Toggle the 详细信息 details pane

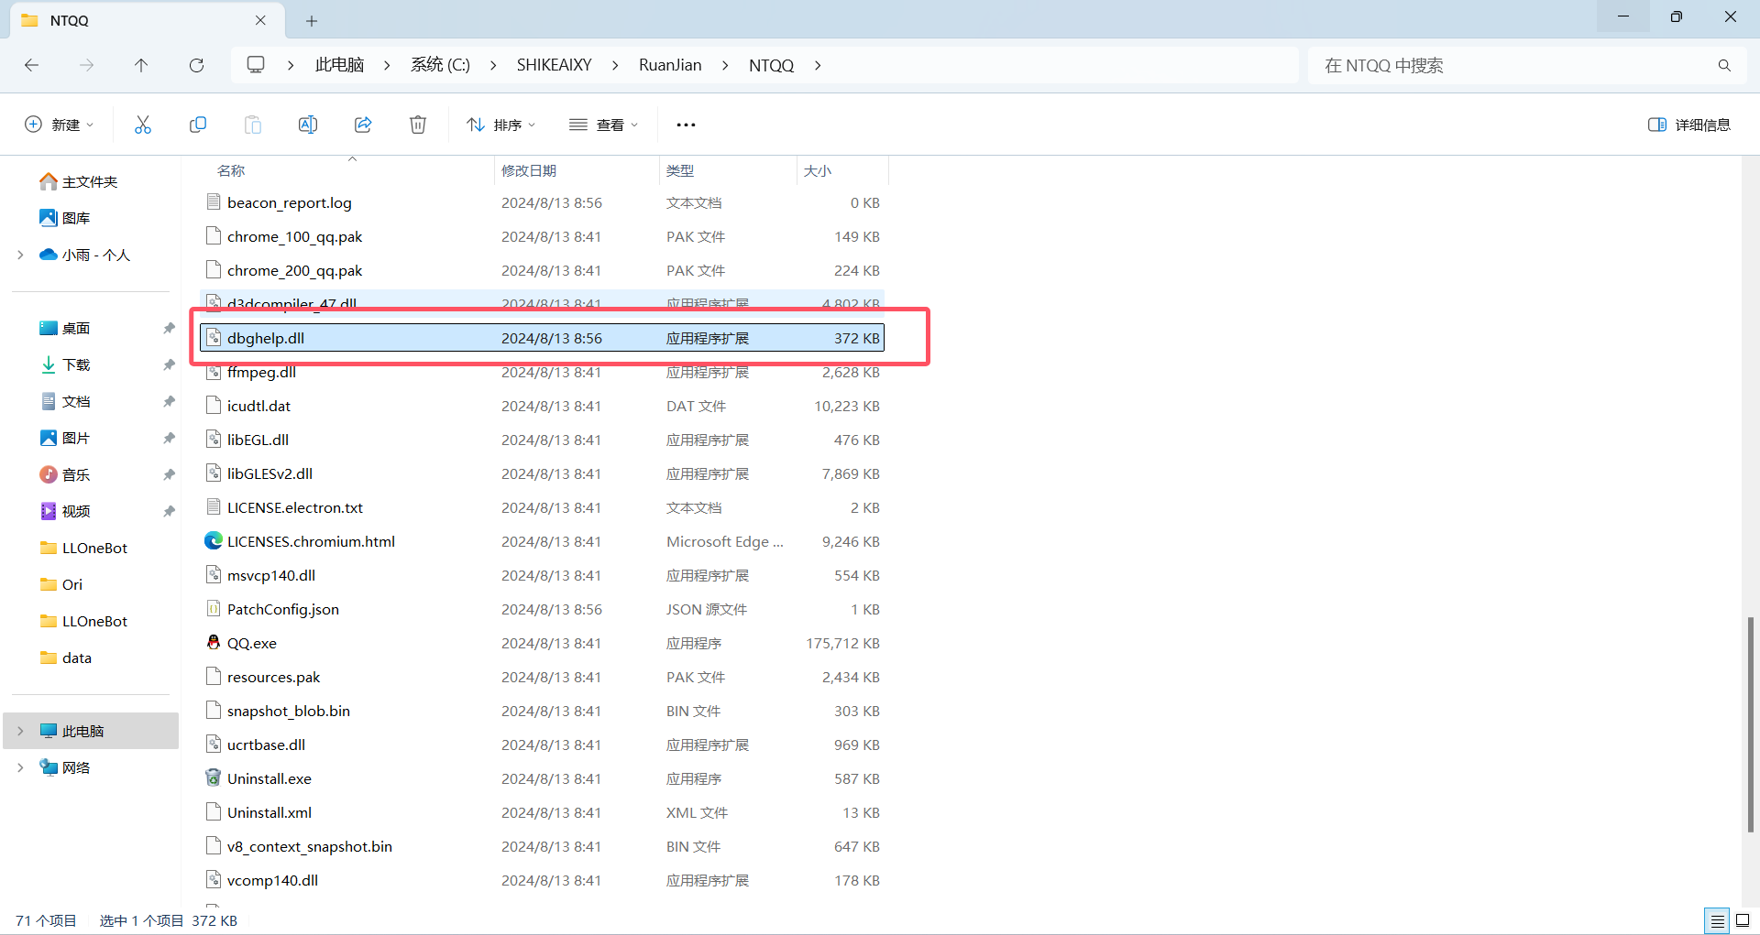pos(1688,125)
